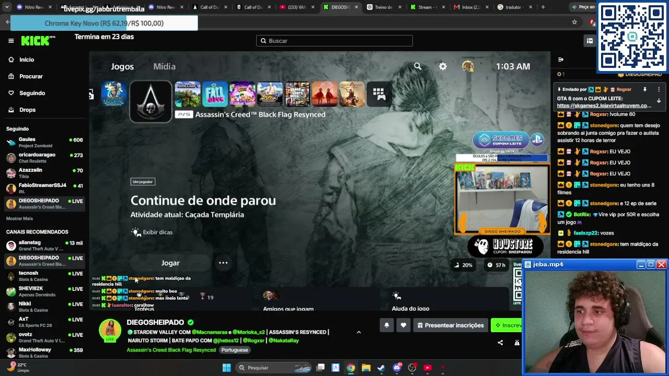Open Discord from the taskbar
The image size is (669, 376).
(397, 368)
